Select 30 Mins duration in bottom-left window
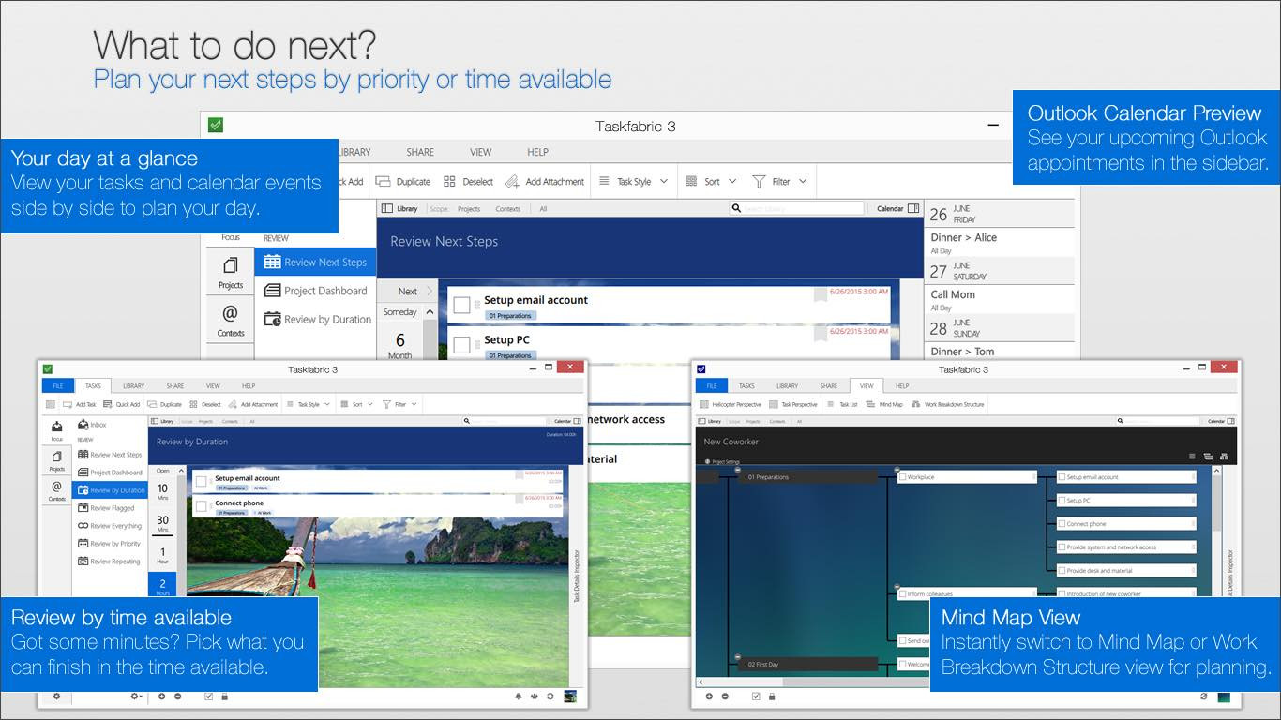1281x720 pixels. pyautogui.click(x=162, y=524)
